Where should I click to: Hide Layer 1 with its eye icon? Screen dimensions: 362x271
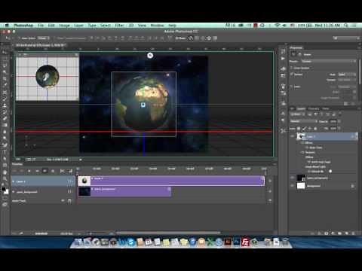(x=292, y=136)
